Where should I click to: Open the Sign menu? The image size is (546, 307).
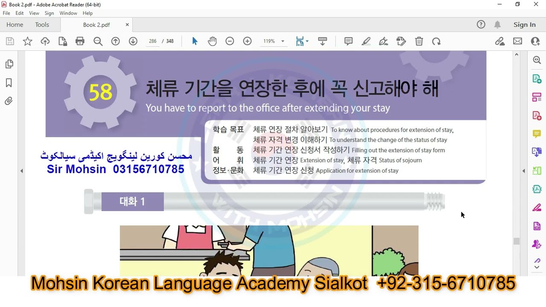[49, 13]
